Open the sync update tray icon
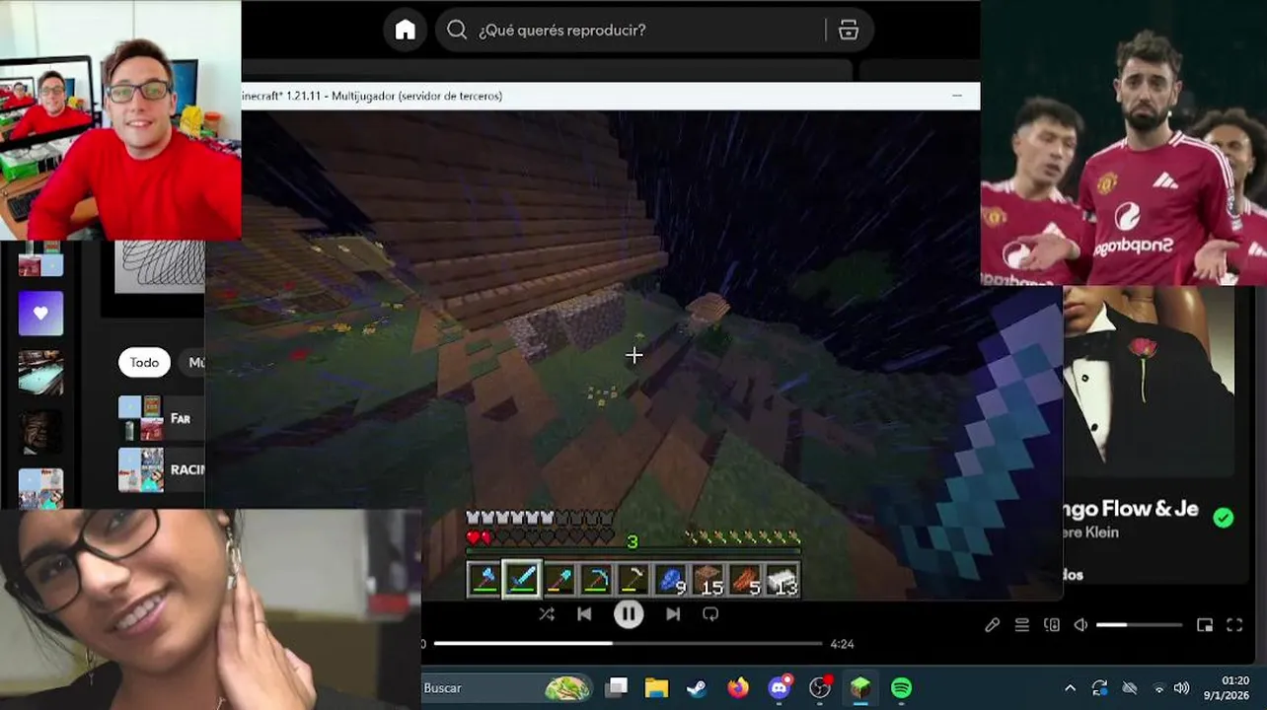This screenshot has height=710, width=1267. pos(1099,688)
